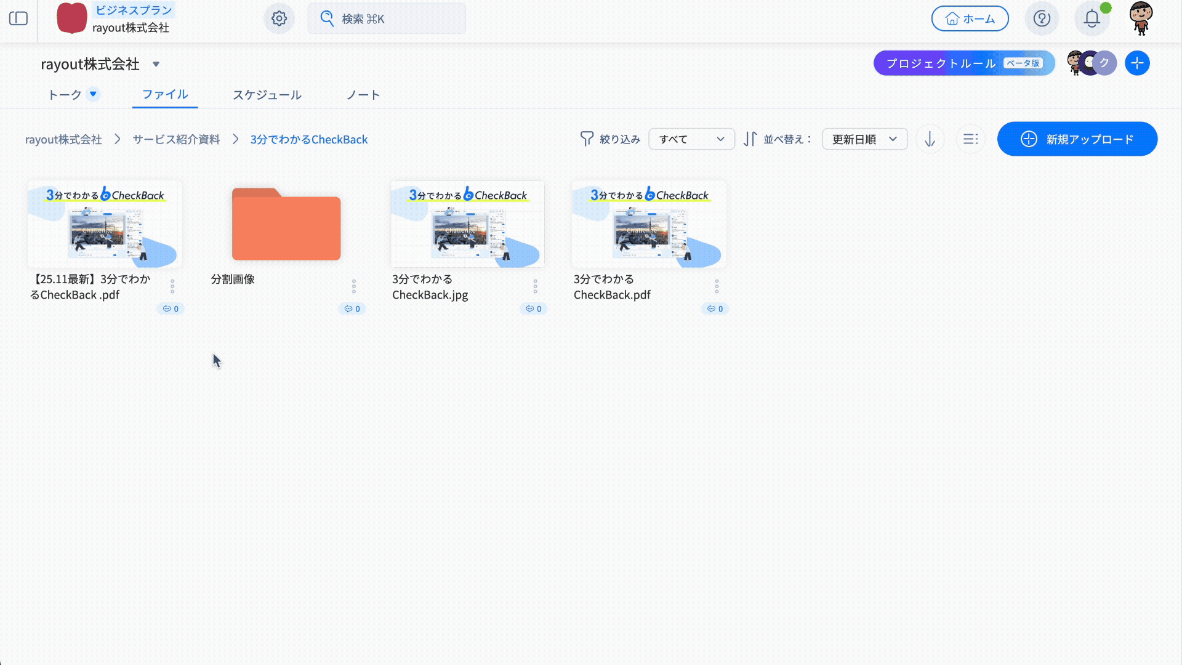Click the 新規アップロード button

point(1077,139)
